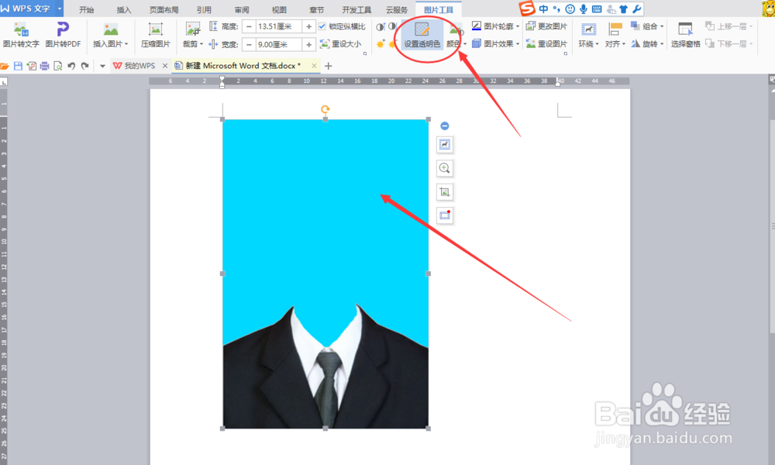Switch to the 审阅 ribbon tab
775x465 pixels.
(x=242, y=10)
